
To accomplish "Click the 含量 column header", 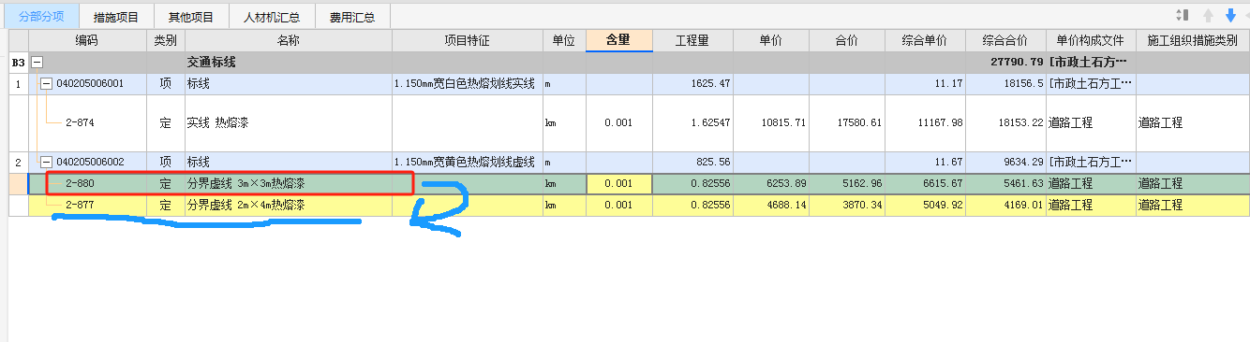I will 618,41.
